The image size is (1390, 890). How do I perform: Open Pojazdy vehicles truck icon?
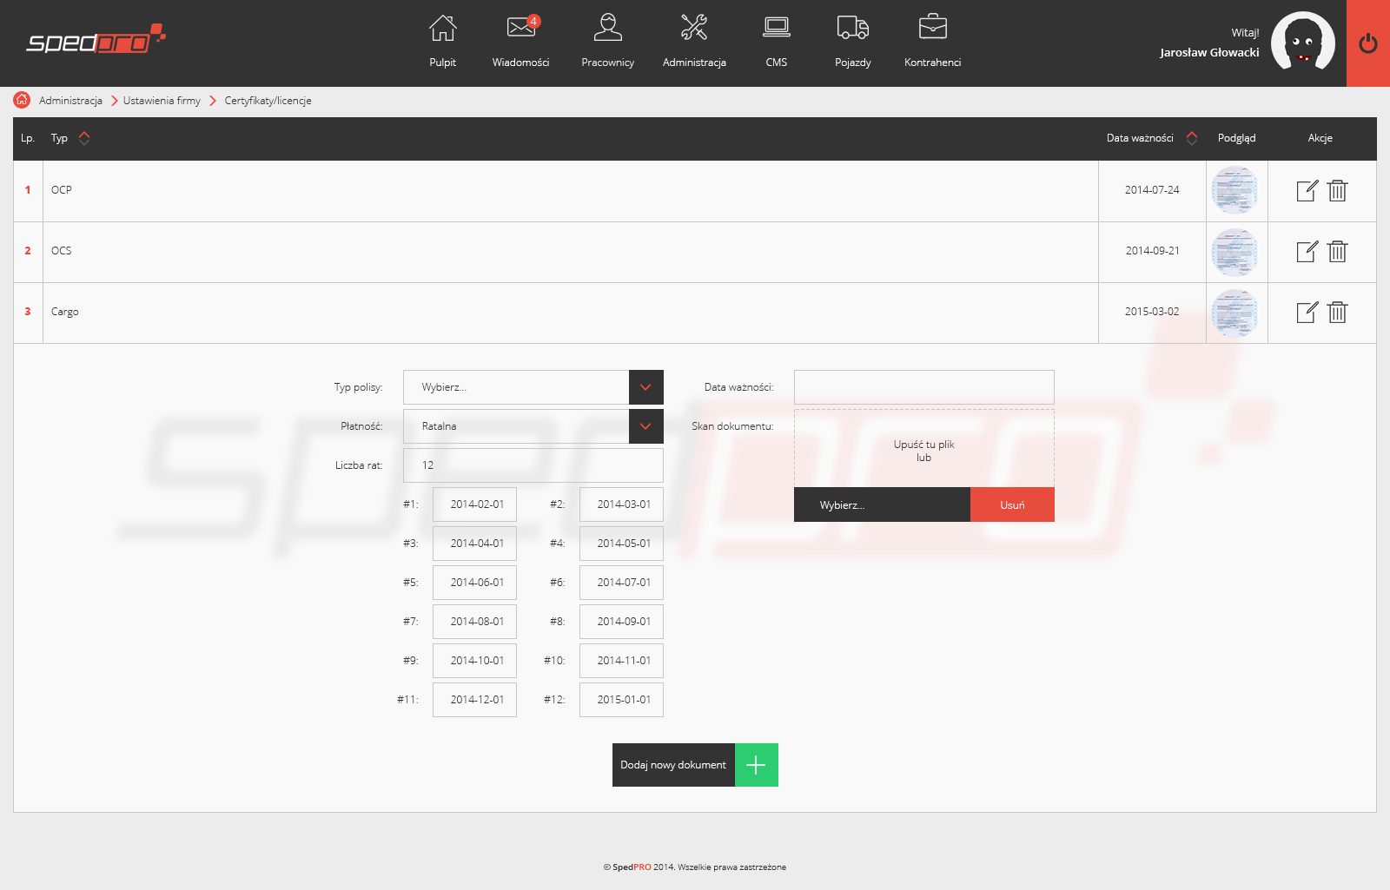tap(852, 29)
